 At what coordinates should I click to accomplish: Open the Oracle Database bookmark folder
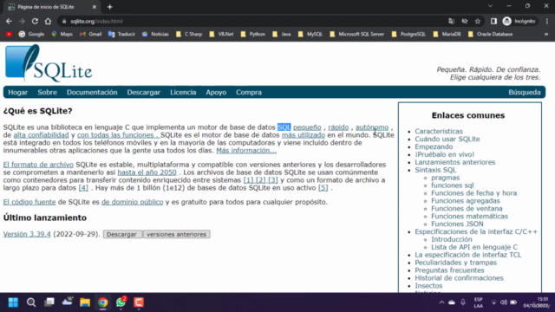(490, 35)
